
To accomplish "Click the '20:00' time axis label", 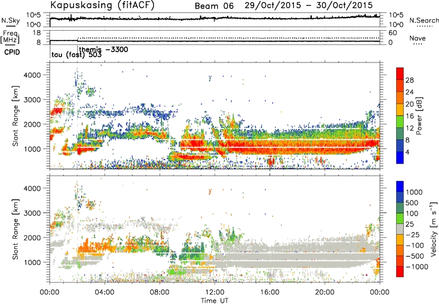I will [324, 292].
